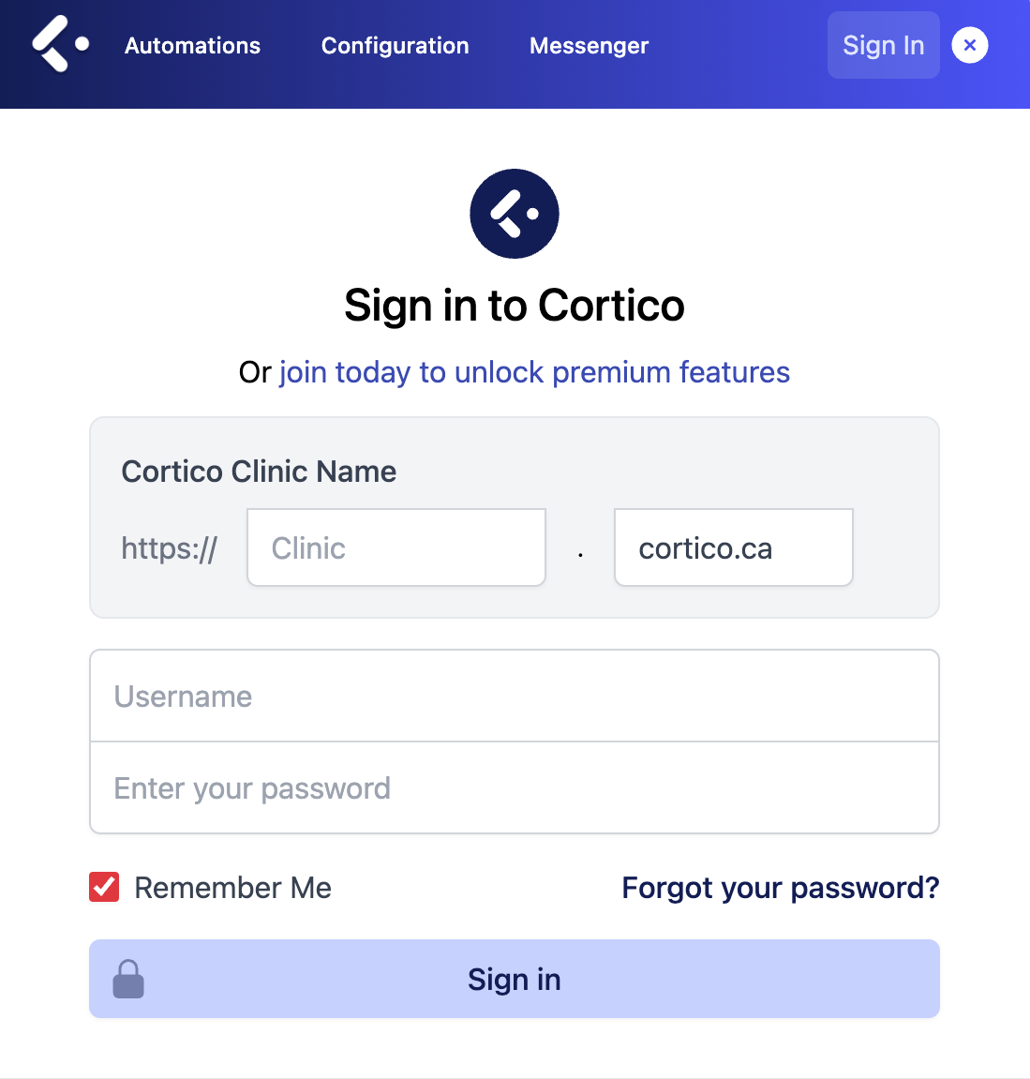Click the Sign in to Cortico heading
The image size is (1030, 1079).
coord(515,306)
